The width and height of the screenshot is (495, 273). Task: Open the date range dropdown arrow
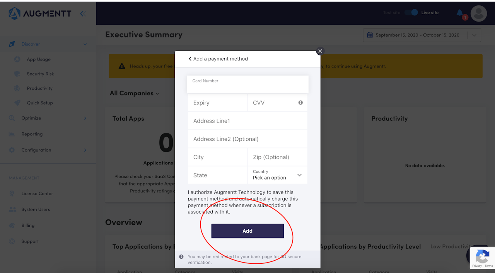pos(475,35)
